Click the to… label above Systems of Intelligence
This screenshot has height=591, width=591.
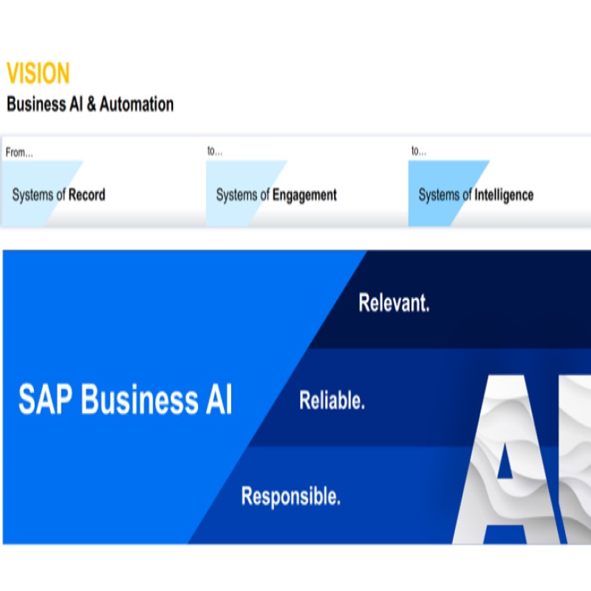(420, 151)
